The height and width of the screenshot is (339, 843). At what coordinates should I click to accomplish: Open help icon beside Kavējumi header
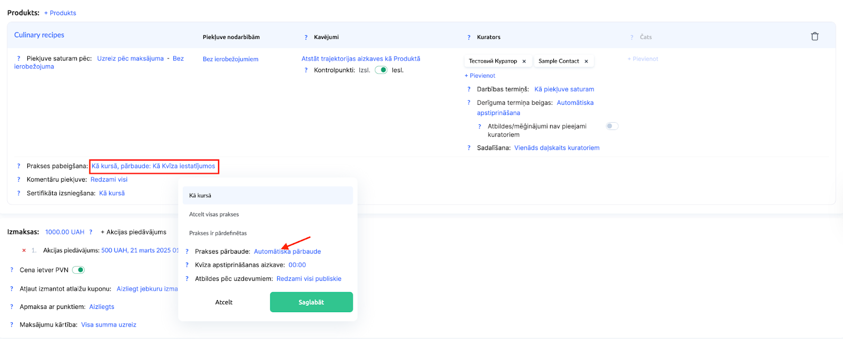pyautogui.click(x=306, y=37)
